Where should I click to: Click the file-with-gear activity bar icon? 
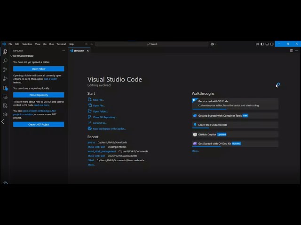point(5,105)
